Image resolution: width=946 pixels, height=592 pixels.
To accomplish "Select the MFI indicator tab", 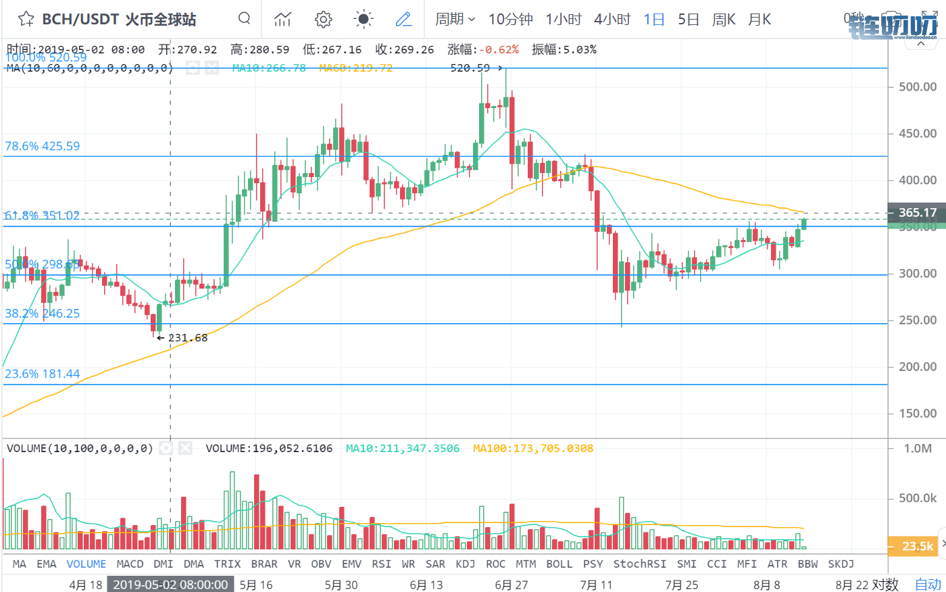I will click(747, 564).
